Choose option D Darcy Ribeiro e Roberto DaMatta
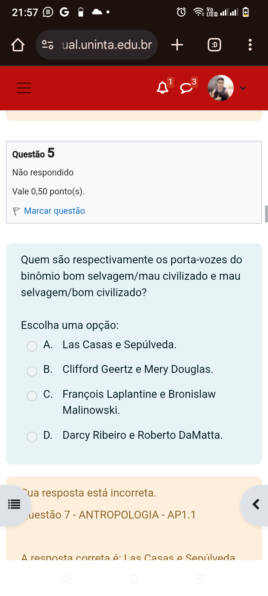 click(32, 437)
